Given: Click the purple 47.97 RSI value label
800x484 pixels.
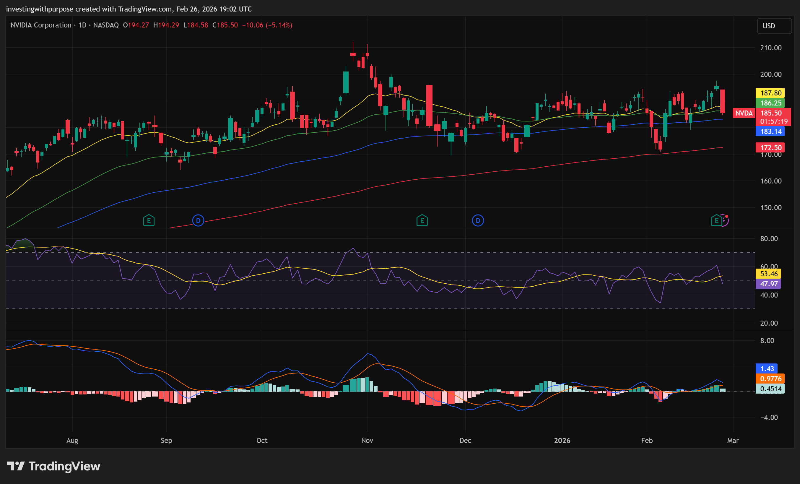Looking at the screenshot, I should (x=768, y=284).
